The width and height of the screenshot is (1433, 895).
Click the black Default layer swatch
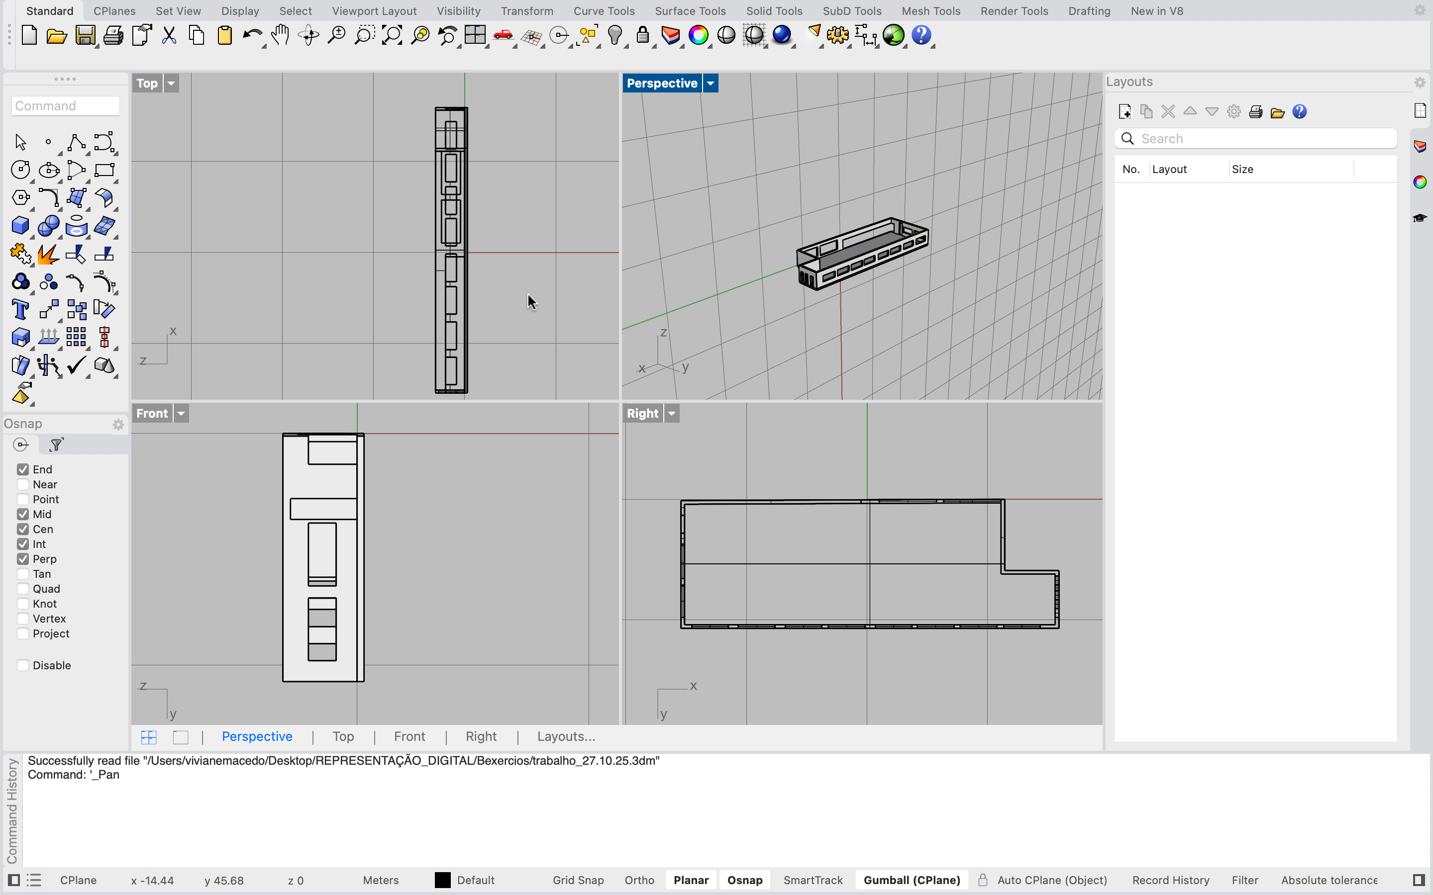[x=442, y=880]
